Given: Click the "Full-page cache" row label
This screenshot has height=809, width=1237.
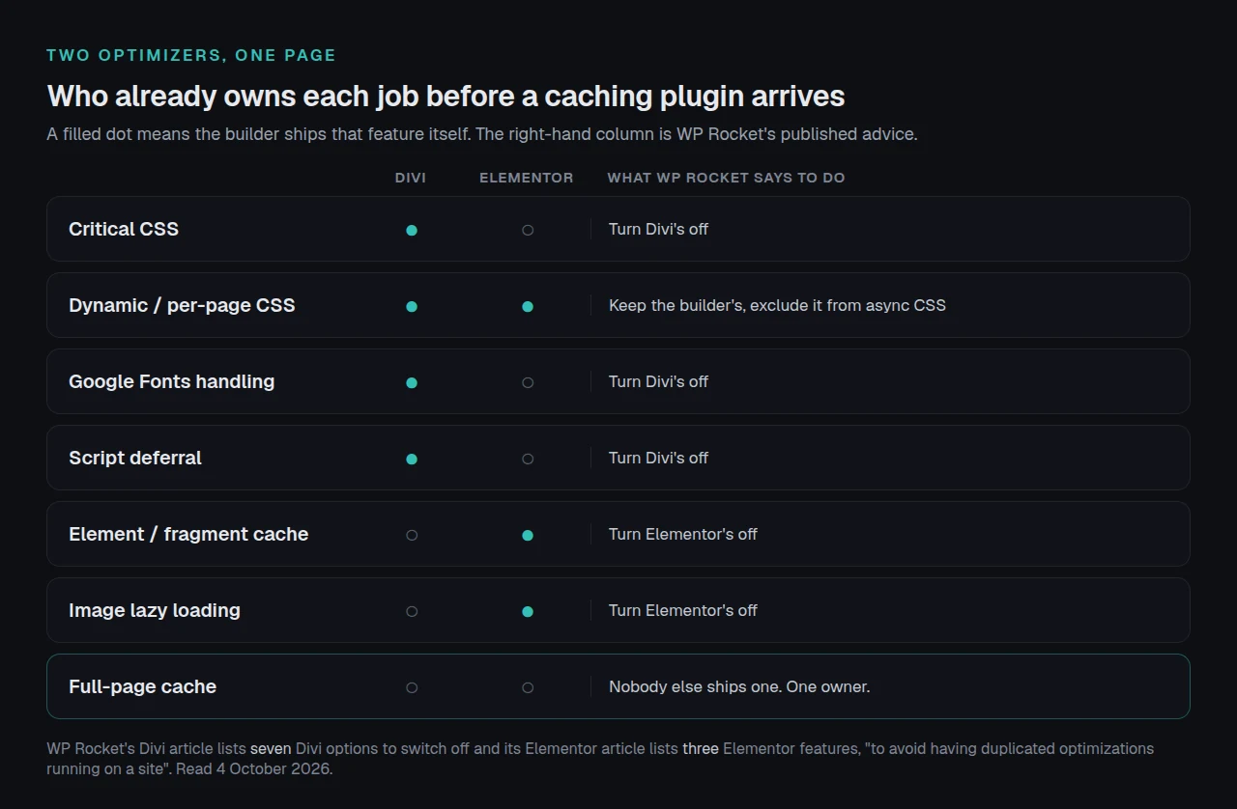Looking at the screenshot, I should pos(143,686).
